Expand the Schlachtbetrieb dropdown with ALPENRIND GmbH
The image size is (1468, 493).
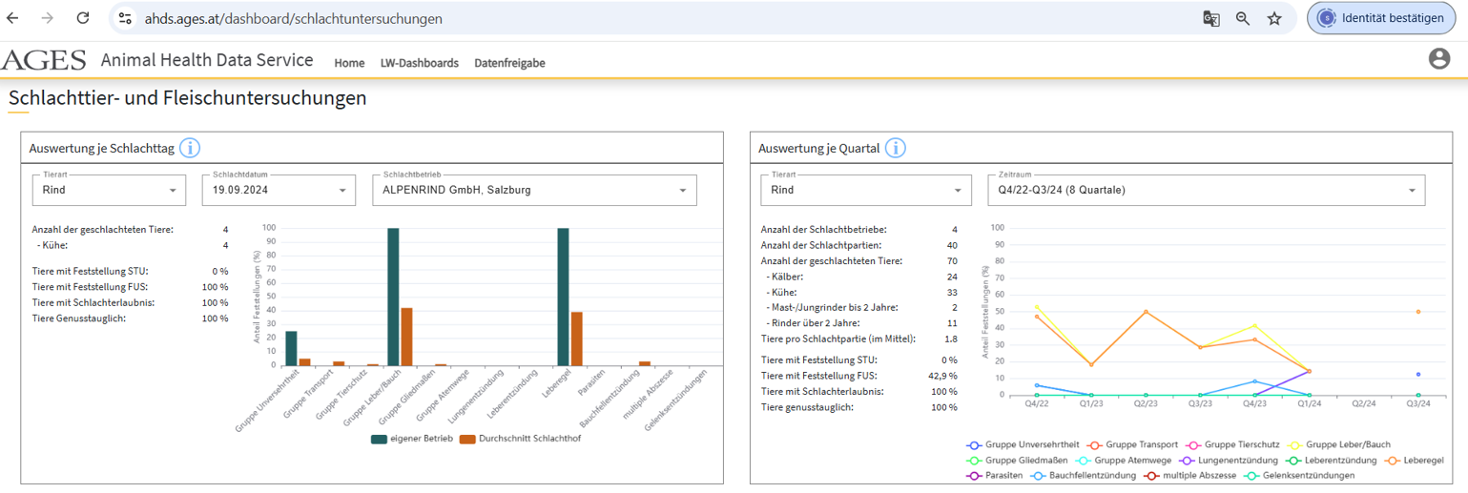click(534, 190)
